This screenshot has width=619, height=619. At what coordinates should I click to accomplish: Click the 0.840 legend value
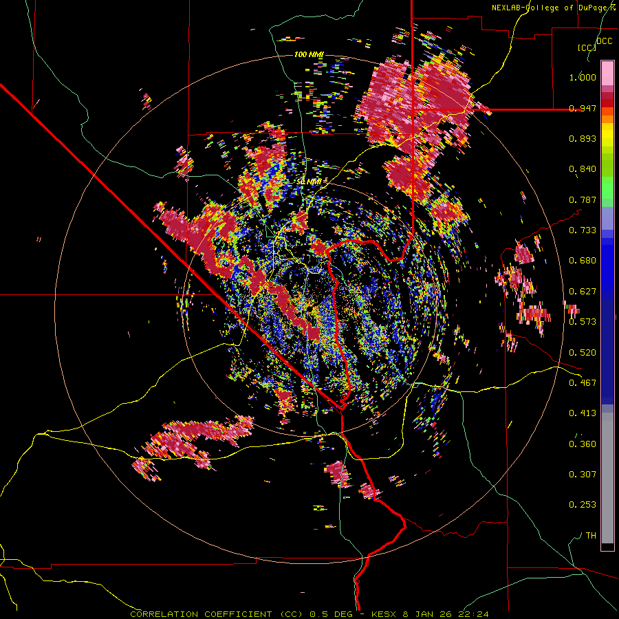[583, 169]
